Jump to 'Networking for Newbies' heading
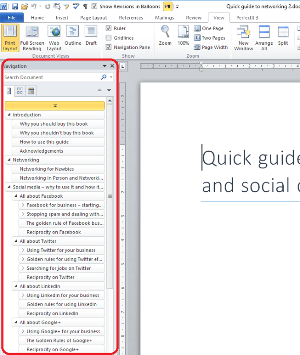Image resolution: width=300 pixels, height=355 pixels. point(47,169)
